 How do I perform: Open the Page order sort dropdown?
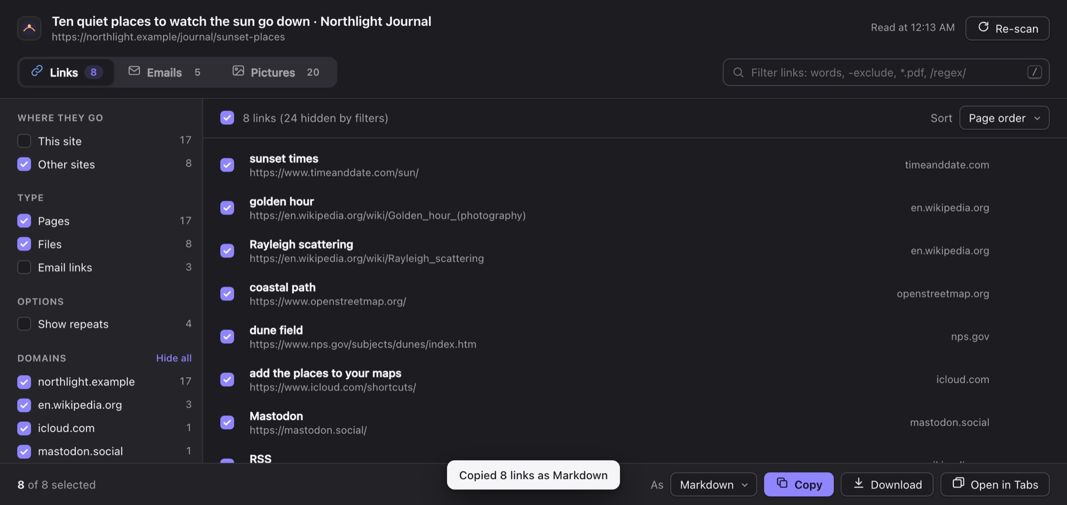(x=1004, y=118)
